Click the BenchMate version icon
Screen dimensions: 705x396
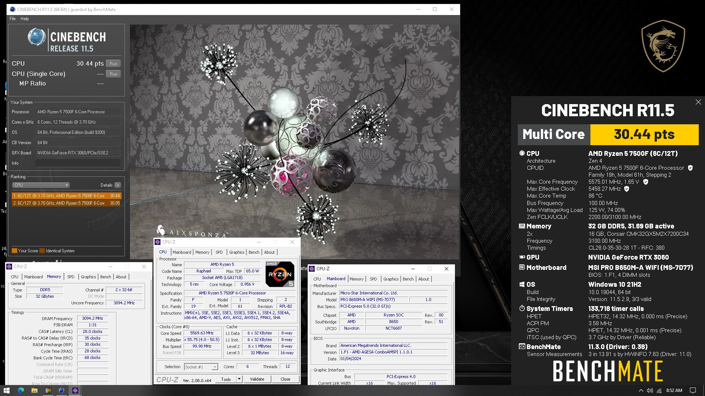[522, 346]
